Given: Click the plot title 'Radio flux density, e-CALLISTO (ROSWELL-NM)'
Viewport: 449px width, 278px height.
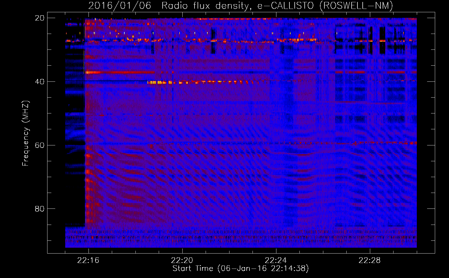Looking at the screenshot, I should point(277,6).
